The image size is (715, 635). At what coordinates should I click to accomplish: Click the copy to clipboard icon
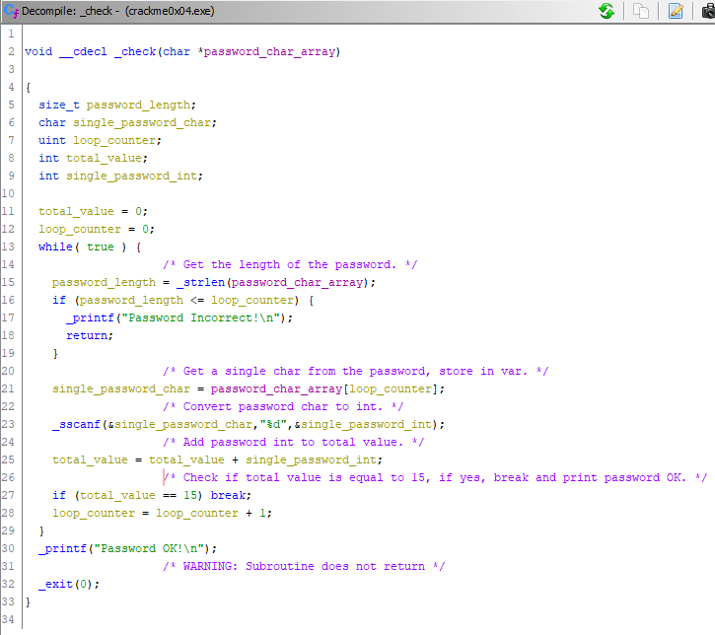pyautogui.click(x=641, y=11)
